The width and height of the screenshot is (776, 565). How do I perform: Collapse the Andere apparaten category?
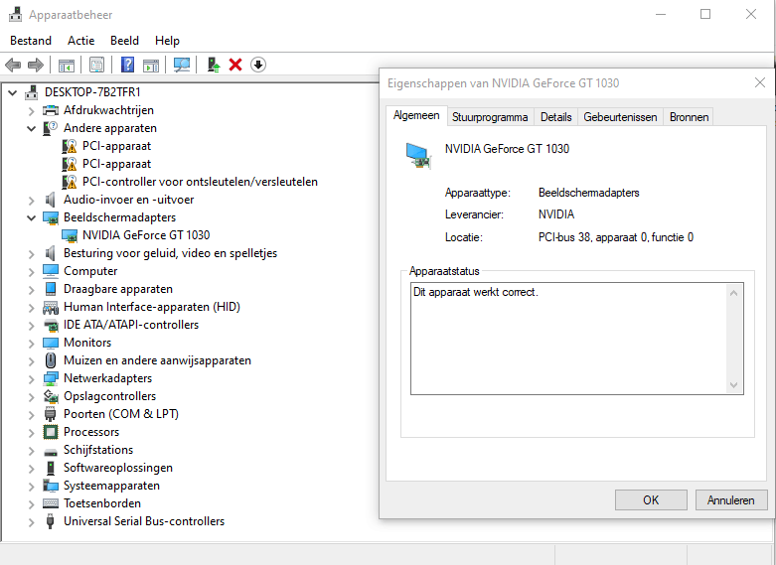click(31, 129)
